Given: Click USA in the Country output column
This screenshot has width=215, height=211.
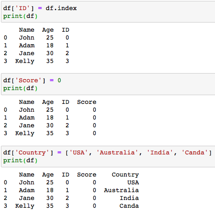Looking at the screenshot, I should click(x=133, y=182).
